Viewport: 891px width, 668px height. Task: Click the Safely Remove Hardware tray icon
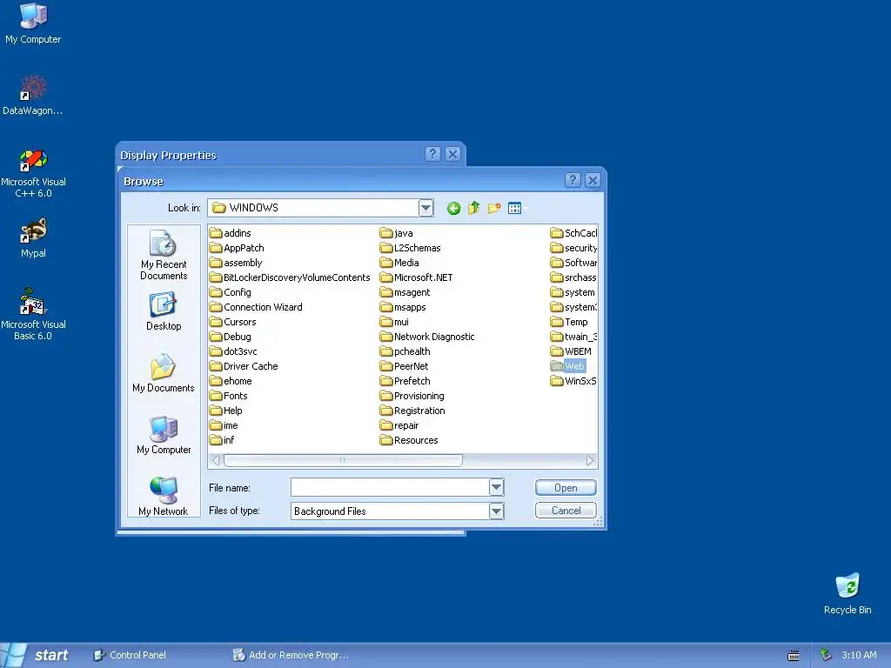(x=827, y=655)
